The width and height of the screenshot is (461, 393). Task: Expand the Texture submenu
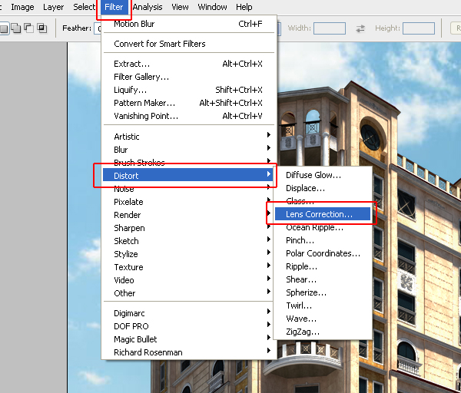click(188, 267)
